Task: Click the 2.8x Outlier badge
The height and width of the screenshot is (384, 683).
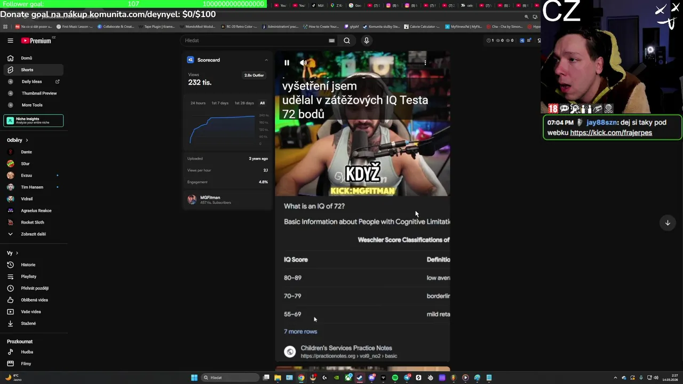Action: click(x=254, y=75)
